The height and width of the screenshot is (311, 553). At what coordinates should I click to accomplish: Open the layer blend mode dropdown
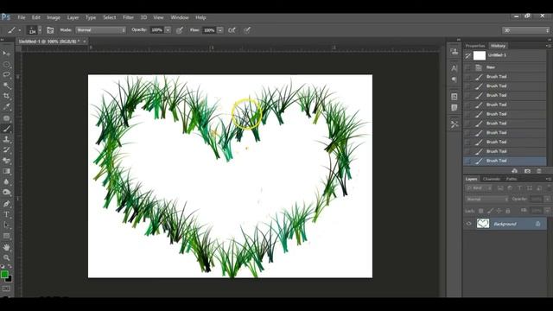pyautogui.click(x=487, y=200)
